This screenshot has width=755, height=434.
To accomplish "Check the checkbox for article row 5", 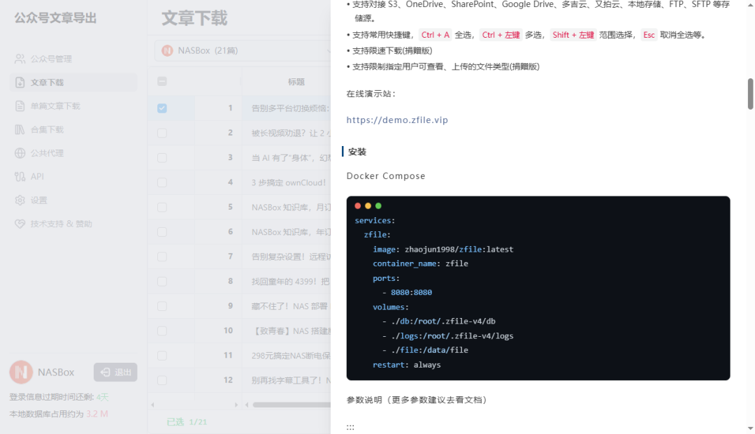I will 162,207.
